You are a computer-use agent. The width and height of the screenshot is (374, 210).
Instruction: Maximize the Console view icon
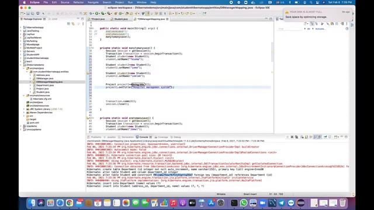pyautogui.click(x=346, y=137)
